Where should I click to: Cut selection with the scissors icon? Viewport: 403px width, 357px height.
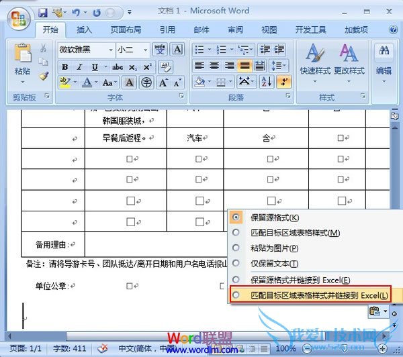click(43, 48)
